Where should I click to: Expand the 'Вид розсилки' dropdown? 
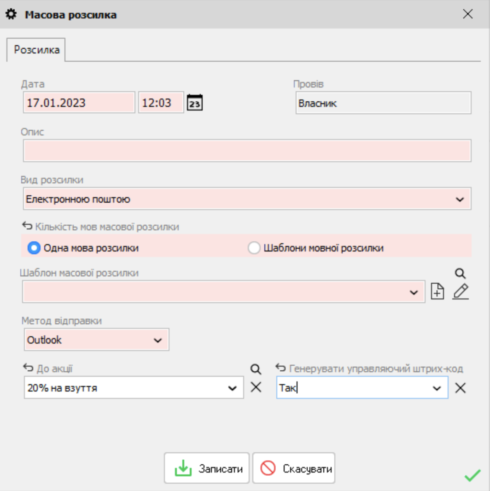pyautogui.click(x=459, y=199)
